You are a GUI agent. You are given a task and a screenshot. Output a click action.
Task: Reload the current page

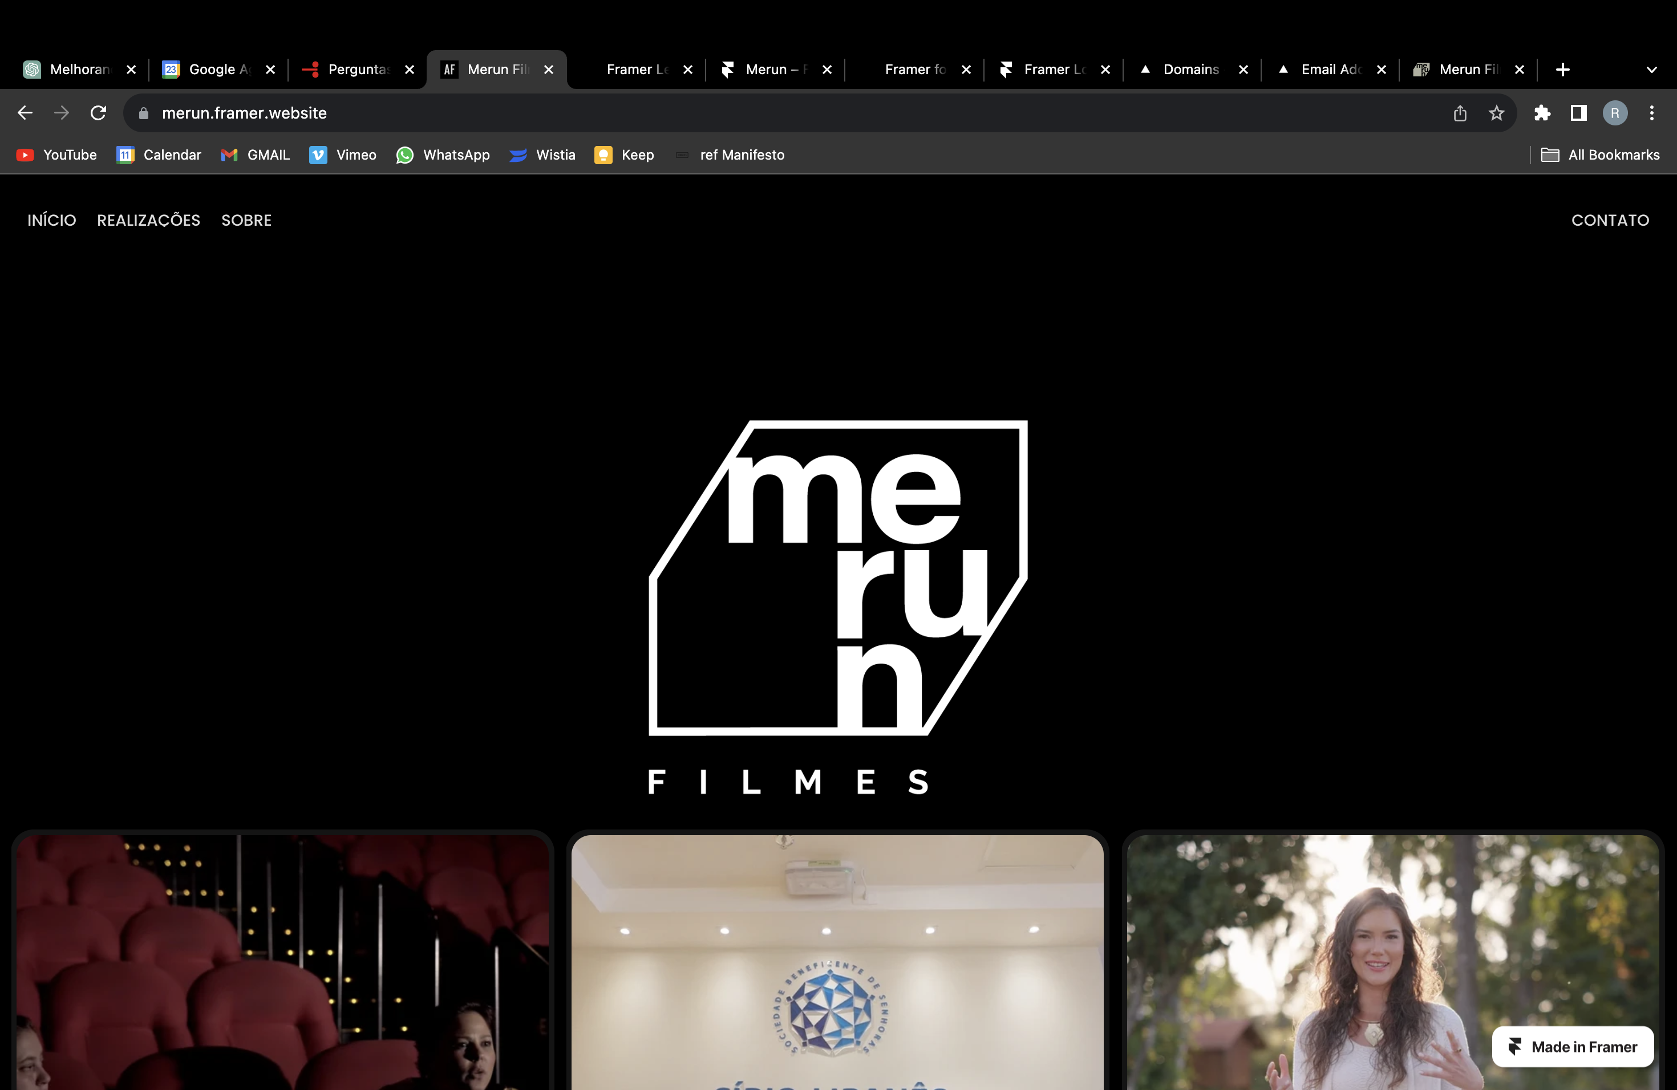pos(99,113)
